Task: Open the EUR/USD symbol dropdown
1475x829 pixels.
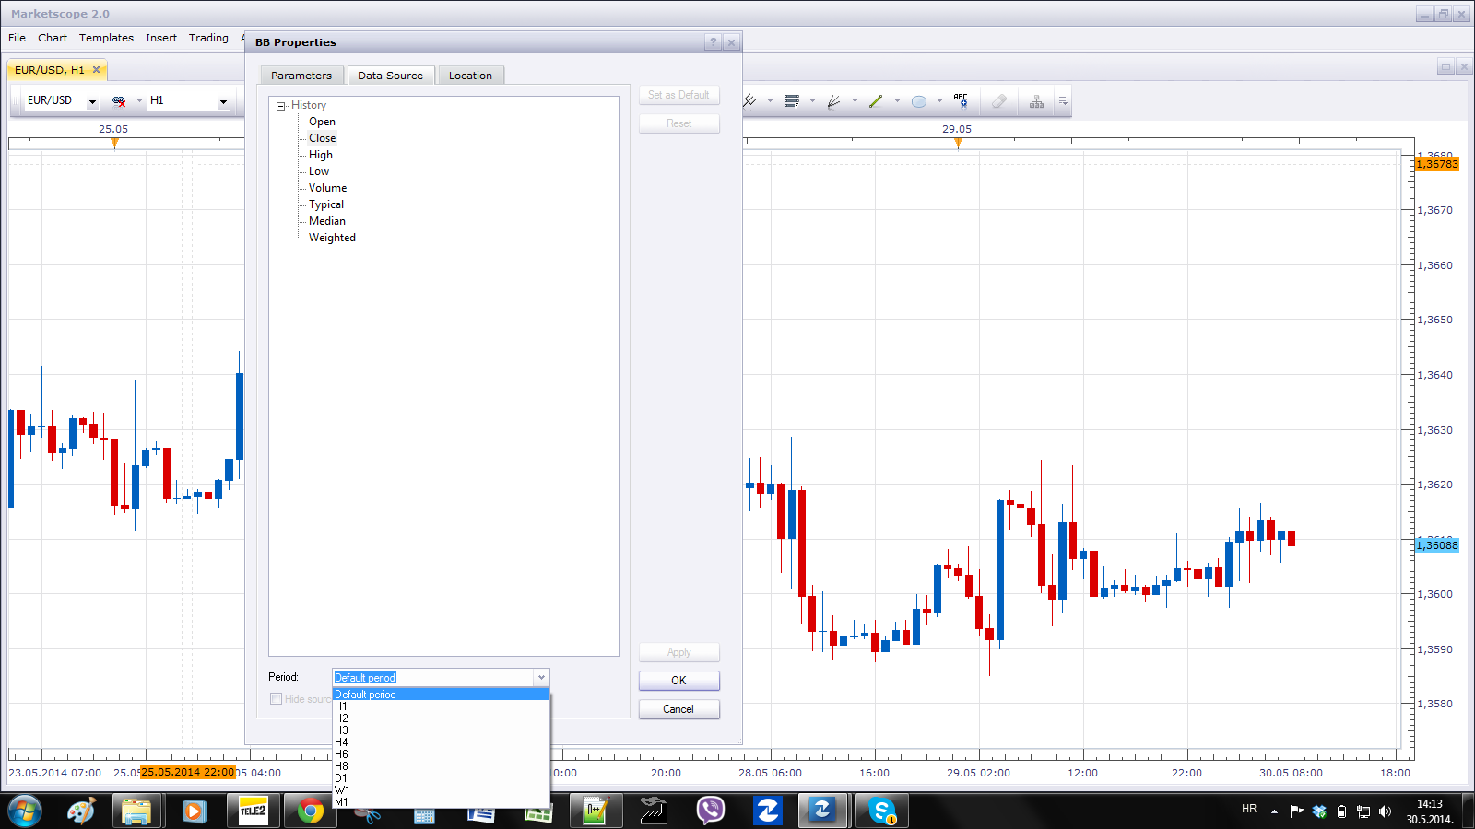Action: pyautogui.click(x=92, y=101)
